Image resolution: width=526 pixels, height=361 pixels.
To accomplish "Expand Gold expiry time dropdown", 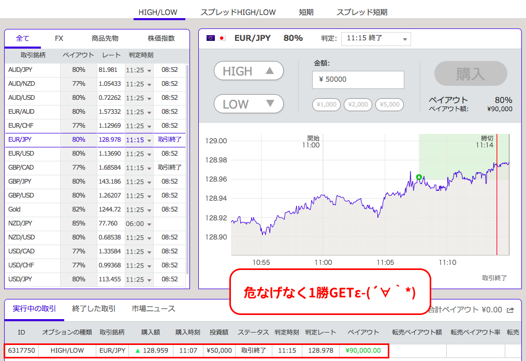I will (149, 210).
